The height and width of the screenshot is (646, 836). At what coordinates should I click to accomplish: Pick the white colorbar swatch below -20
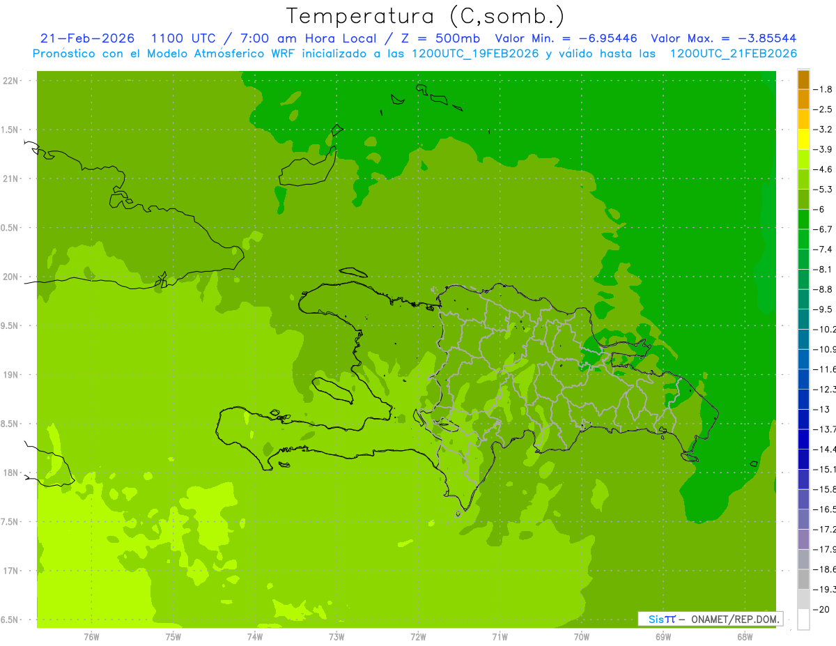point(803,620)
